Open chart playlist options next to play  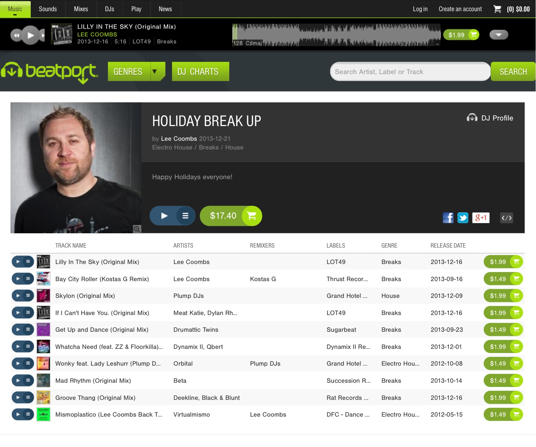tap(185, 216)
